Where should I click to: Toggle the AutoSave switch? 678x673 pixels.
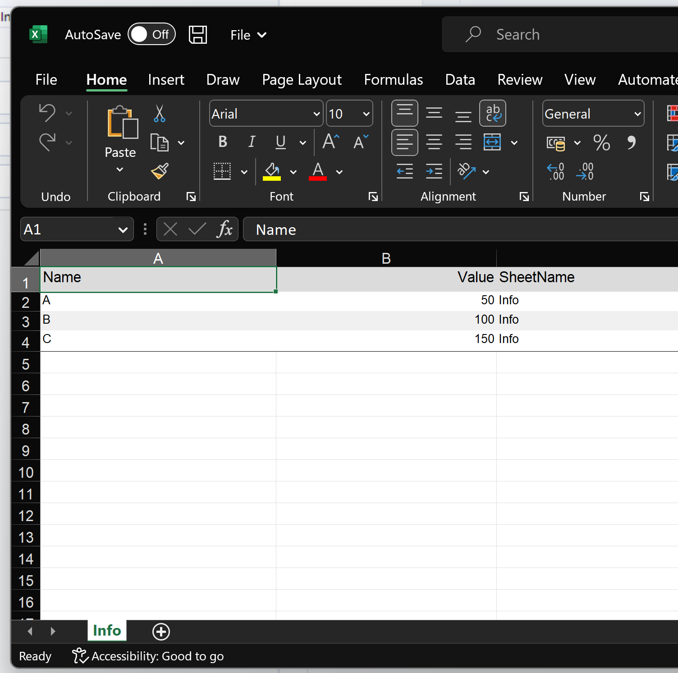pyautogui.click(x=151, y=34)
